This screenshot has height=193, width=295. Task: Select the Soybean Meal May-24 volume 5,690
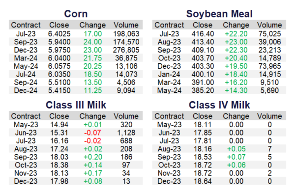269,90
